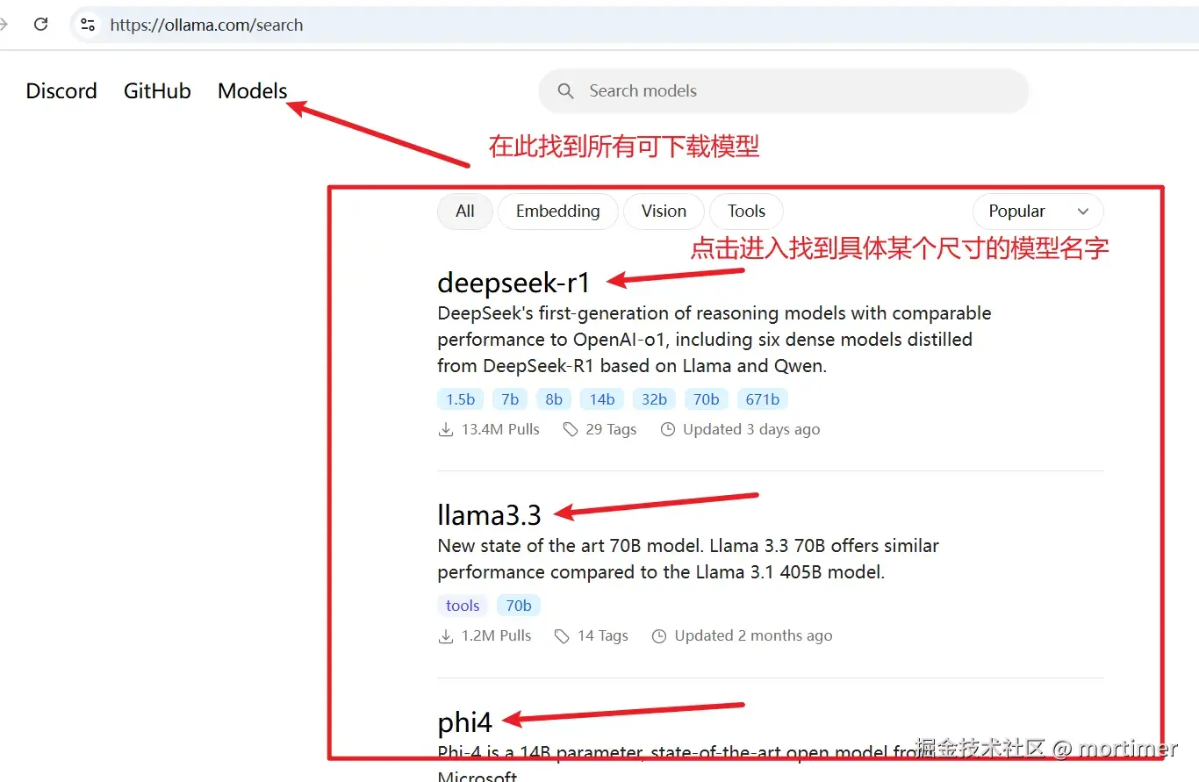The image size is (1199, 782).
Task: Filter models by Tools
Action: pyautogui.click(x=746, y=212)
